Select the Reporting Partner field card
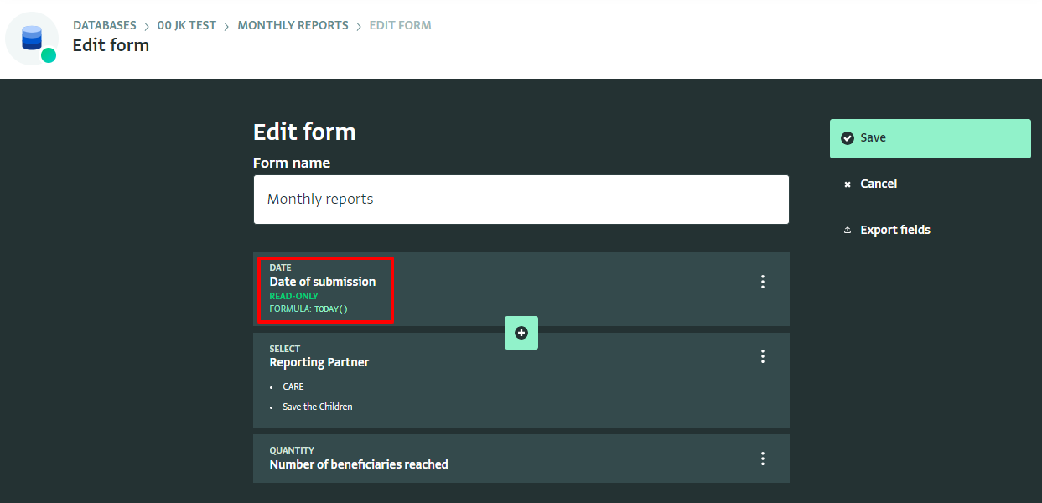Image resolution: width=1042 pixels, height=503 pixels. point(521,380)
